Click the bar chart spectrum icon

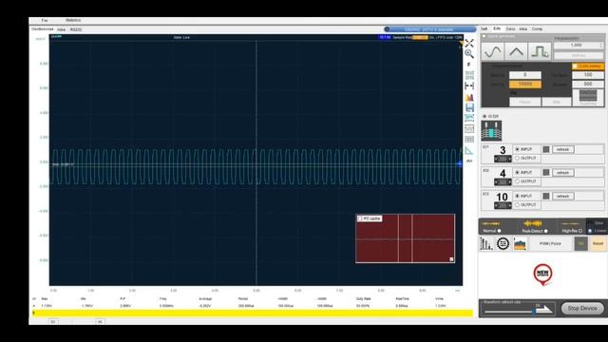pyautogui.click(x=485, y=243)
